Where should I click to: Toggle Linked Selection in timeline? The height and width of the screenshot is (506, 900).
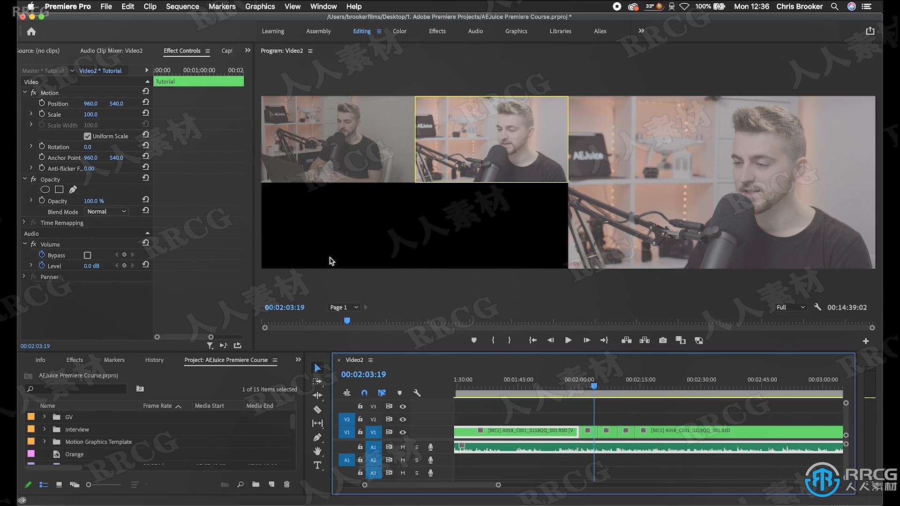click(382, 393)
